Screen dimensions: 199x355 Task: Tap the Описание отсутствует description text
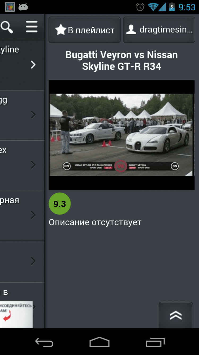point(95,222)
